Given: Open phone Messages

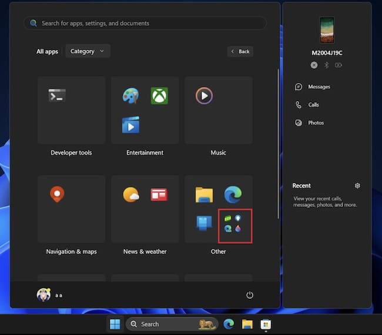Looking at the screenshot, I should pos(313,87).
